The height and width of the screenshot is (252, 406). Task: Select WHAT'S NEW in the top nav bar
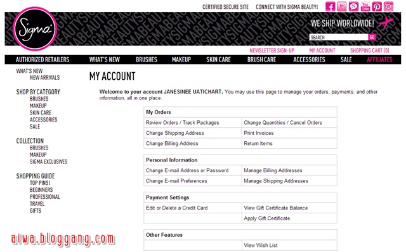tap(104, 60)
